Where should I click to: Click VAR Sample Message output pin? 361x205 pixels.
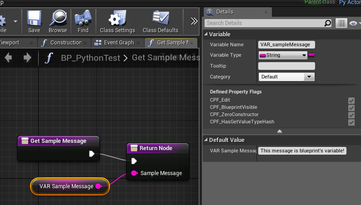98,186
